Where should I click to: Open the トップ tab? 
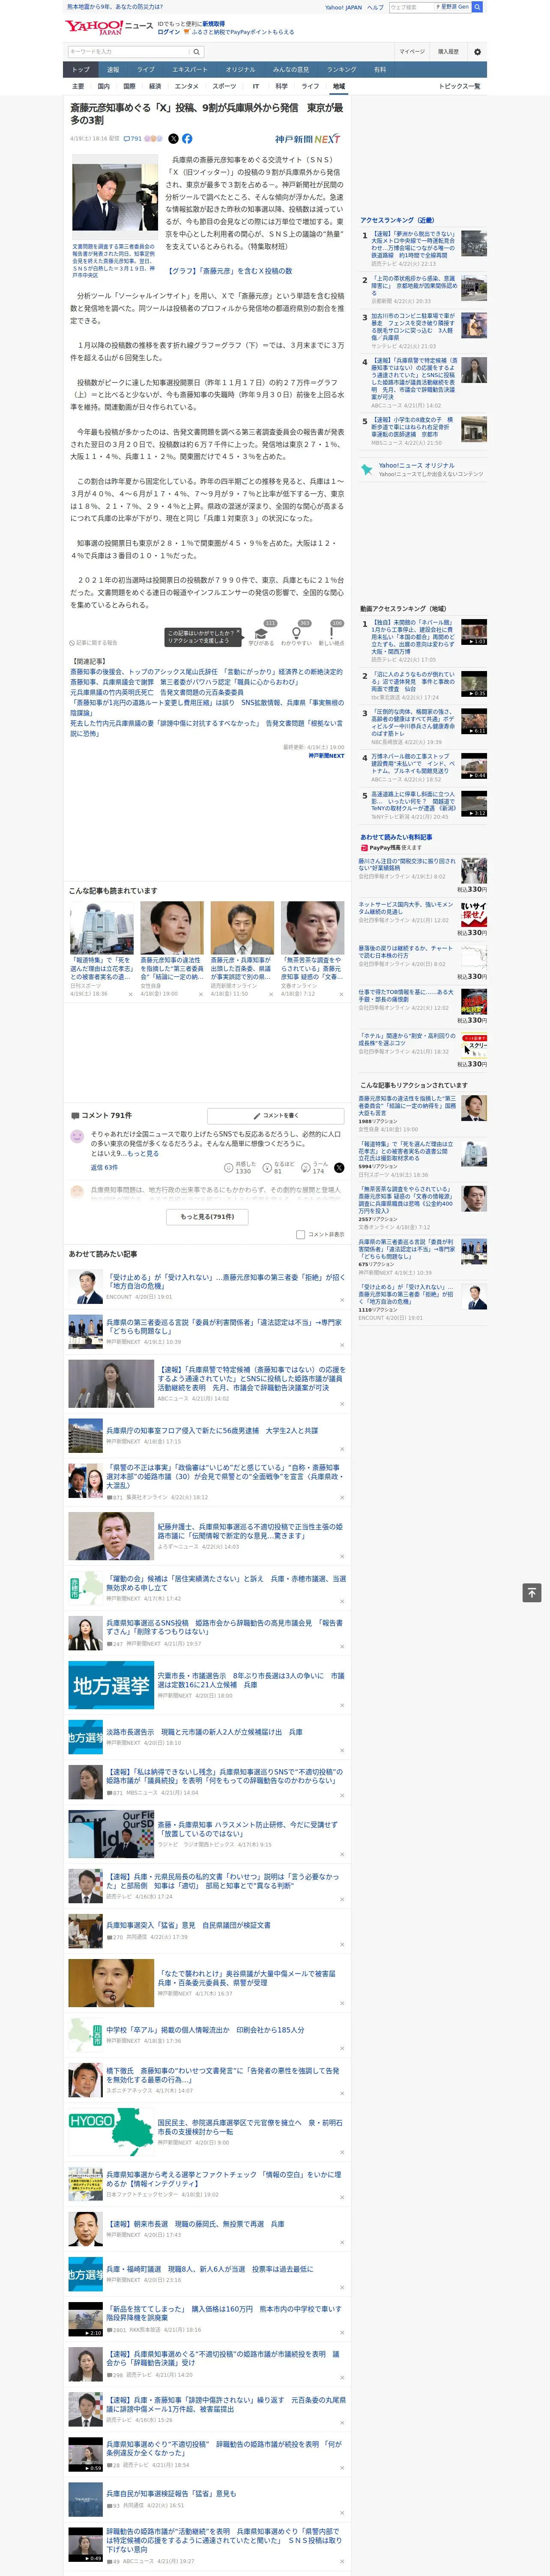(x=81, y=70)
